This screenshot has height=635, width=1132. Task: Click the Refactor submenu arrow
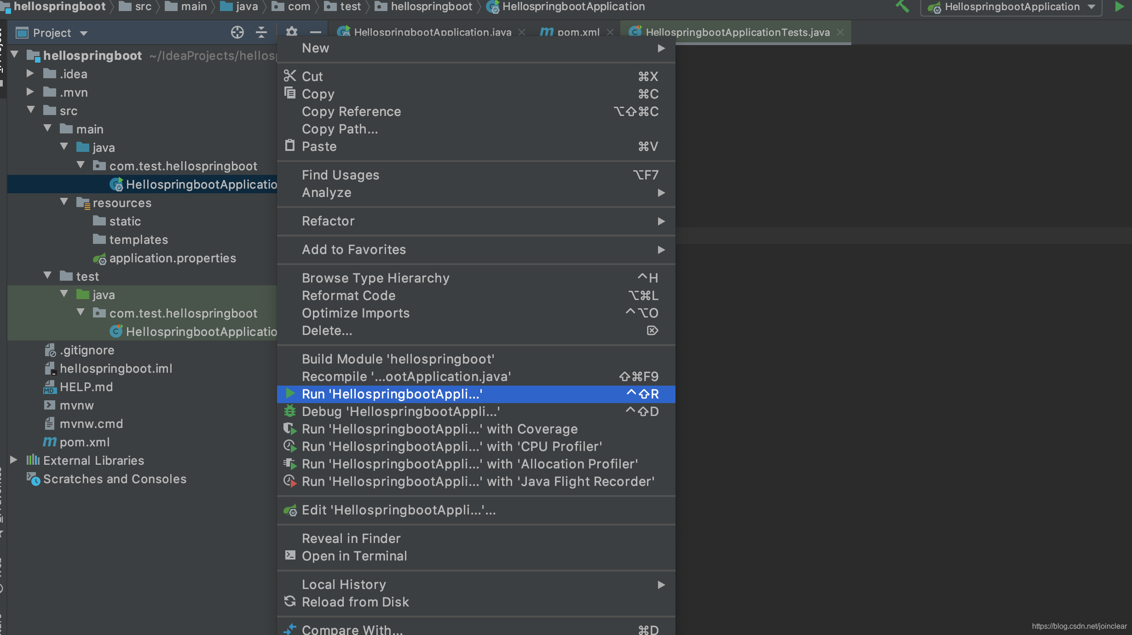click(x=661, y=221)
